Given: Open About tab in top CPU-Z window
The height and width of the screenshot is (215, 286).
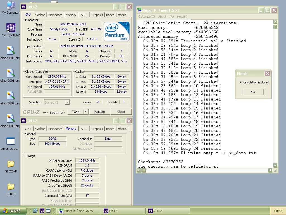Looking at the screenshot, I should [x=122, y=15].
